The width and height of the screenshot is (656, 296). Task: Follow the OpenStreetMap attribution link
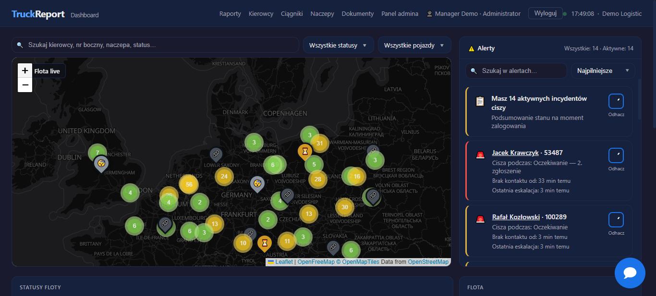(428, 262)
